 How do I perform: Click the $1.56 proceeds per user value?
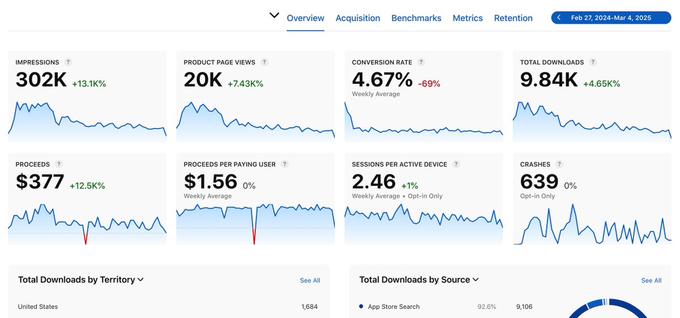point(210,182)
